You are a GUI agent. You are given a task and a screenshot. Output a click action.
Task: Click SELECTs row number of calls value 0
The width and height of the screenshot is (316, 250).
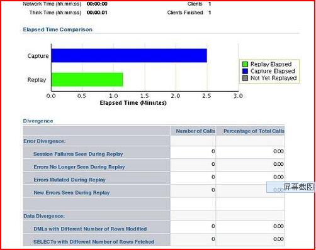click(x=213, y=239)
